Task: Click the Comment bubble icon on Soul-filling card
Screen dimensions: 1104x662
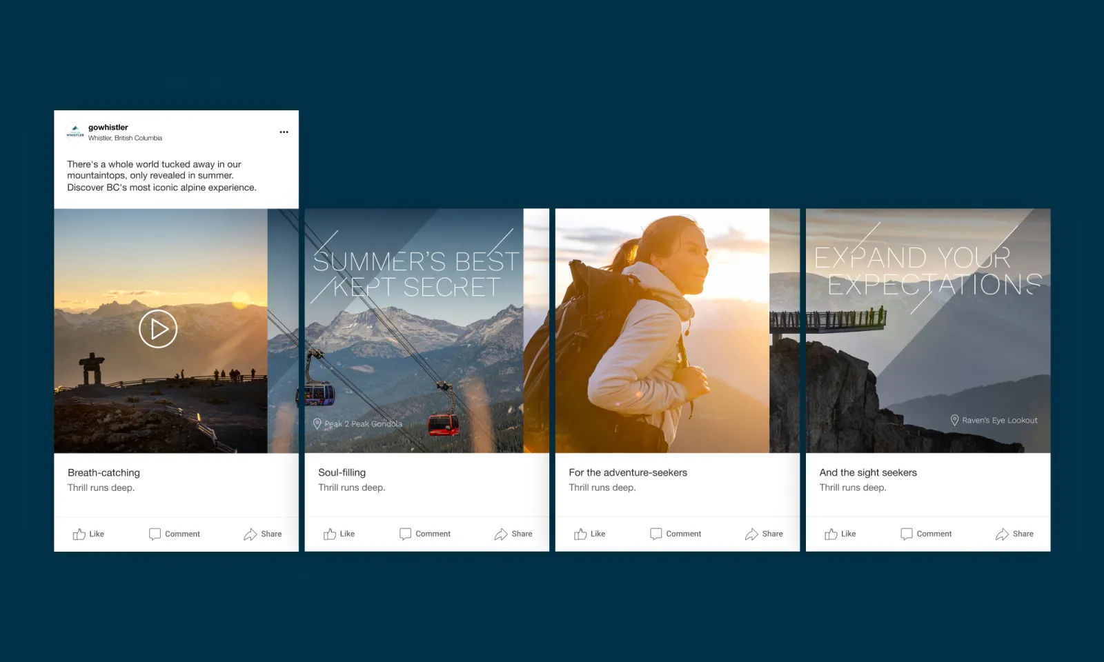Action: click(405, 534)
